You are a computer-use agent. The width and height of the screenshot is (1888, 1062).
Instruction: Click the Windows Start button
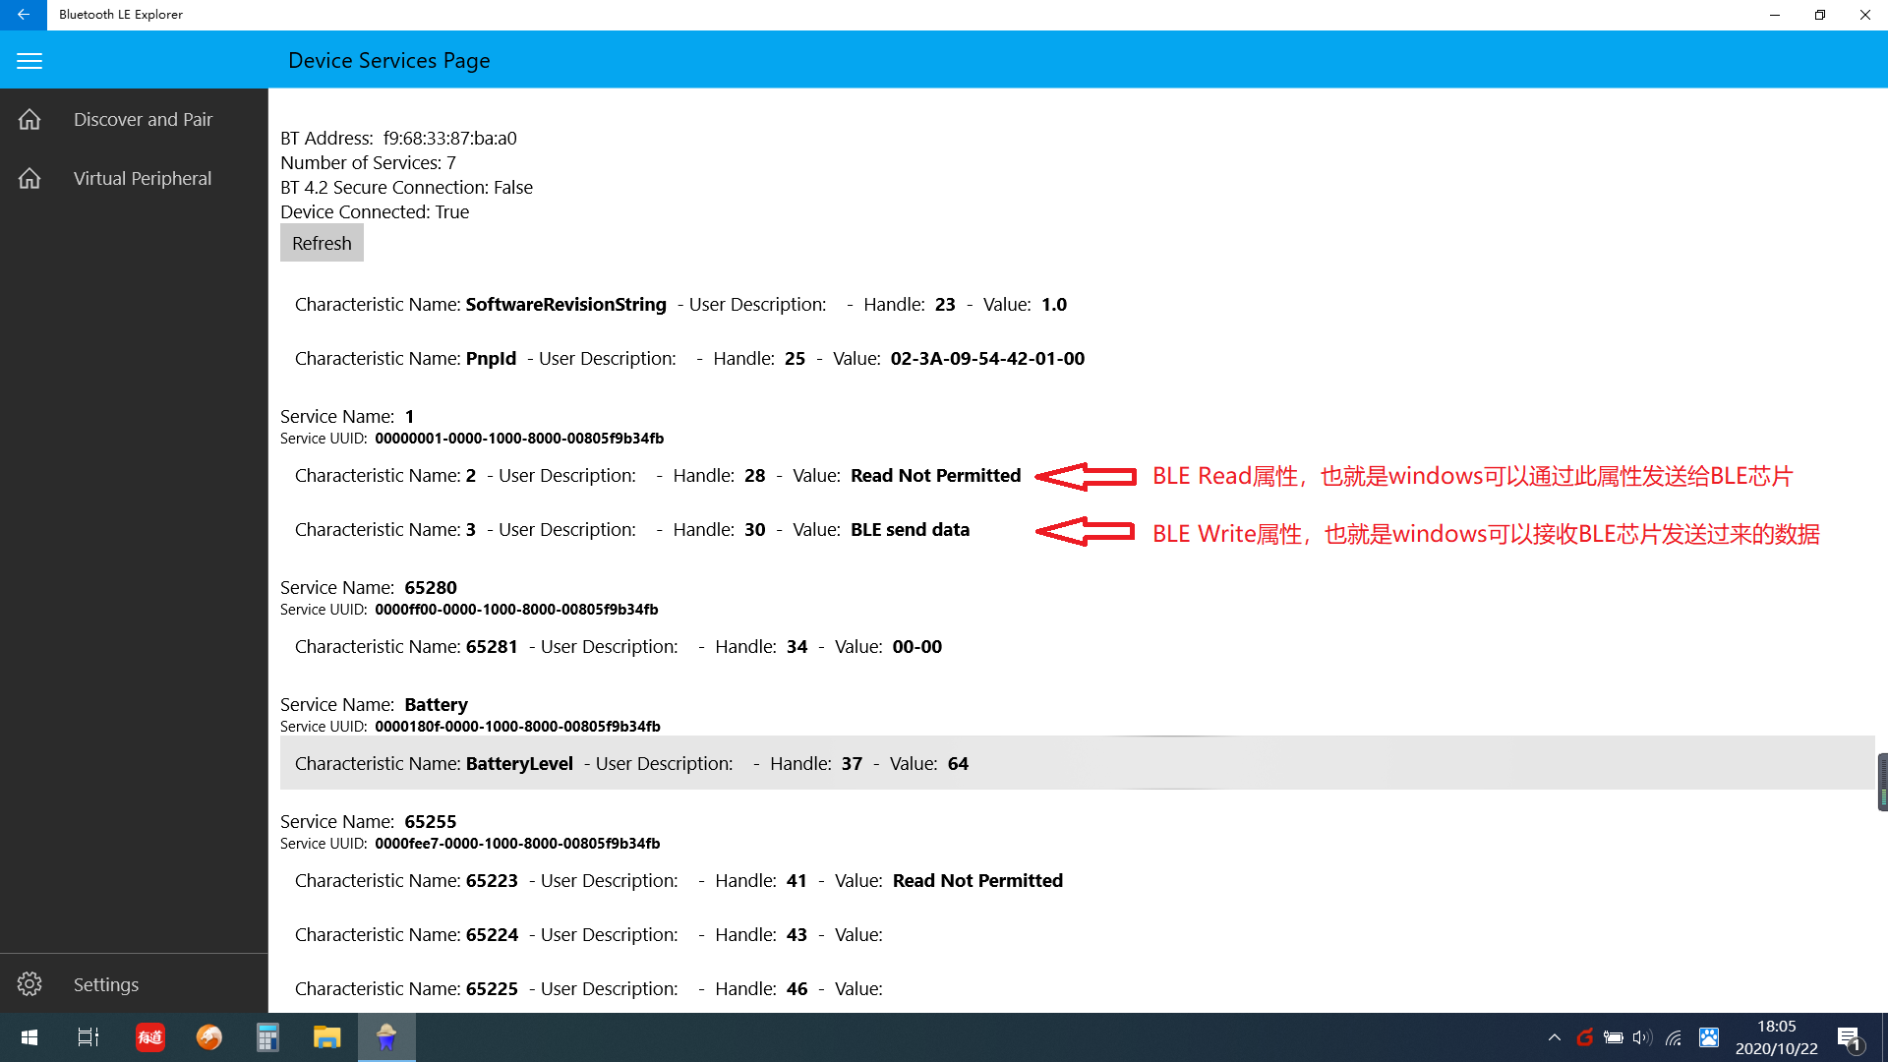click(29, 1037)
